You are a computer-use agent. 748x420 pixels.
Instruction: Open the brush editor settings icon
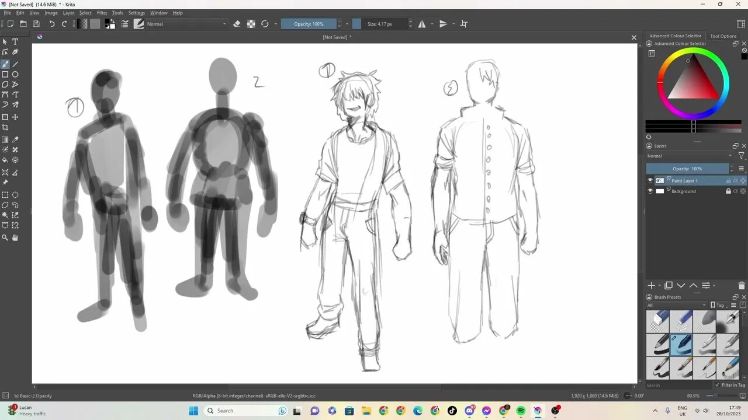124,24
